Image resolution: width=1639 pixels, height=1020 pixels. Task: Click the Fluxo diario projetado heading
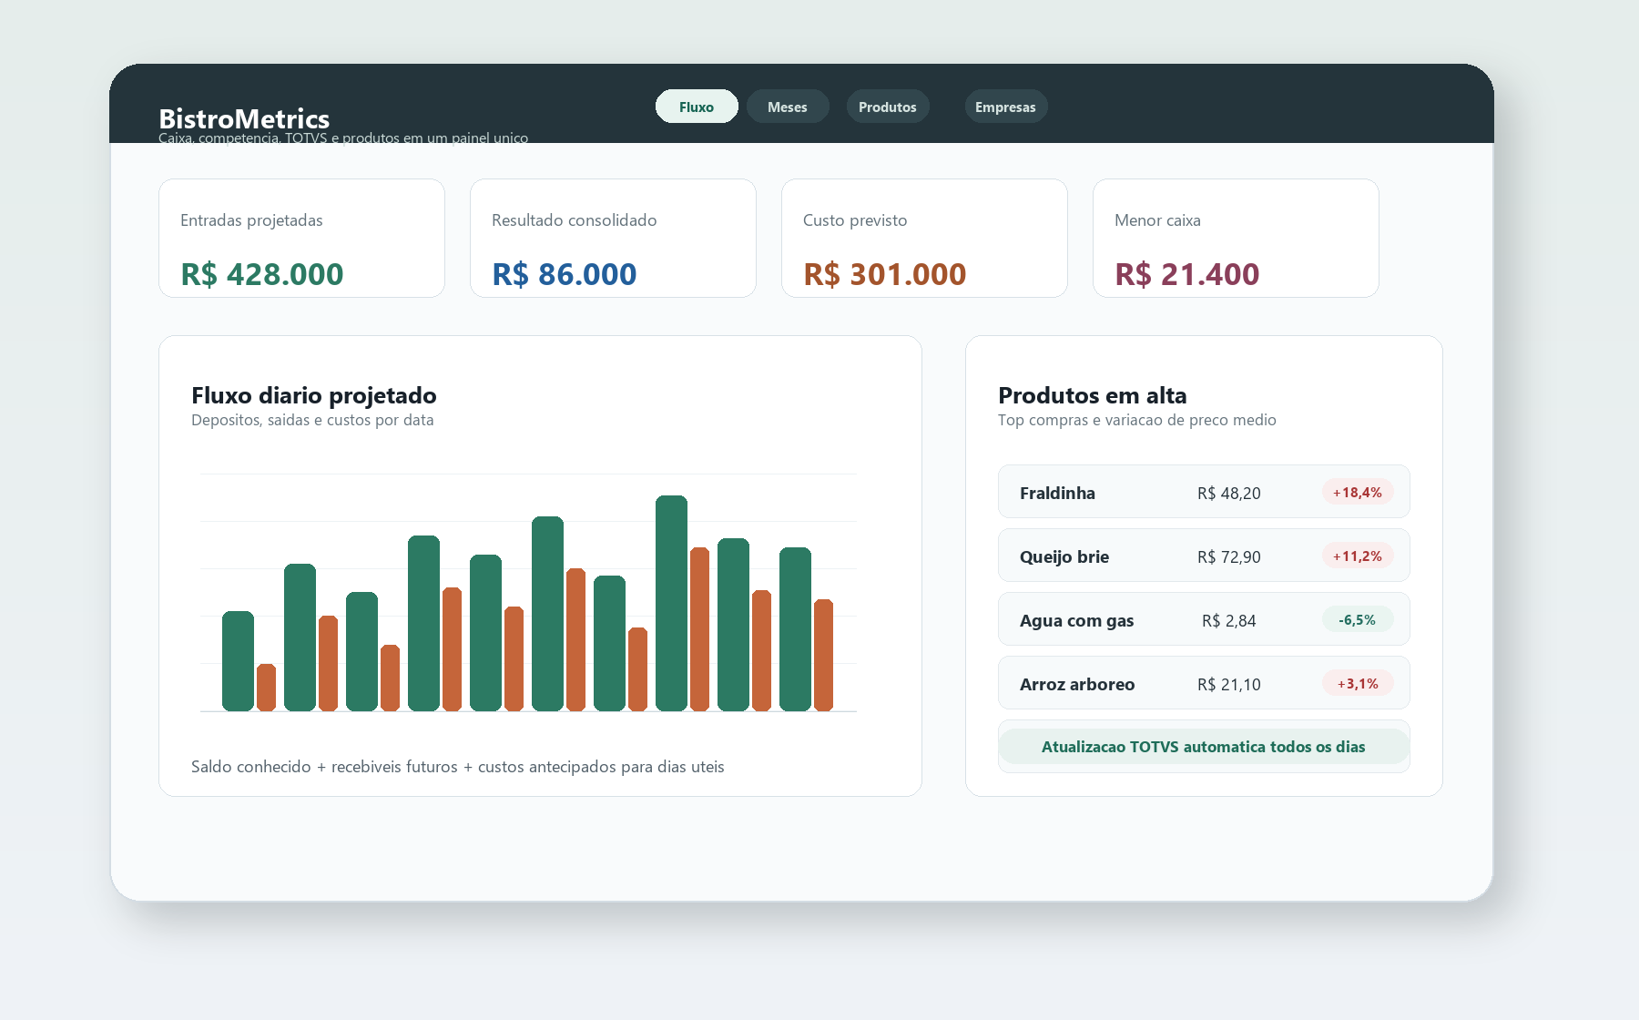(x=314, y=395)
